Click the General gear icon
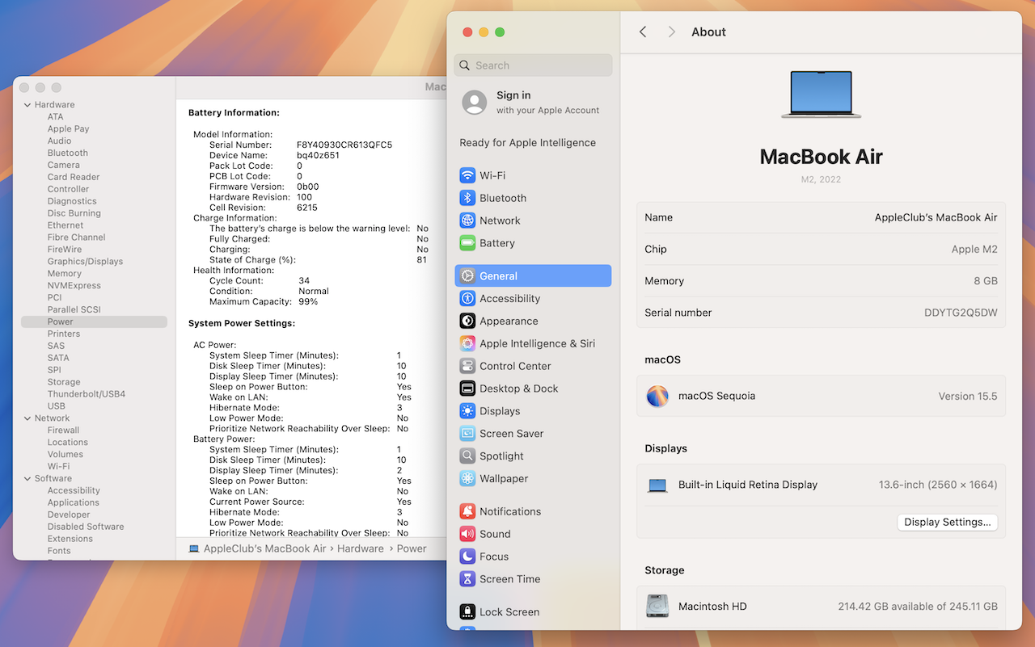This screenshot has width=1035, height=647. 467,276
